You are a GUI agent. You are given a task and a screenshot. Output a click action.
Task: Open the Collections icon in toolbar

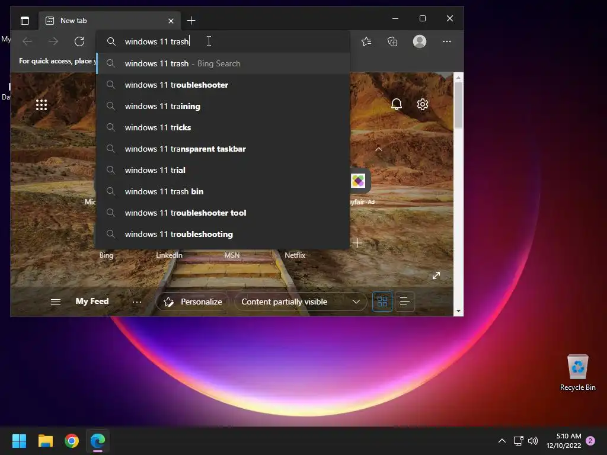point(392,41)
